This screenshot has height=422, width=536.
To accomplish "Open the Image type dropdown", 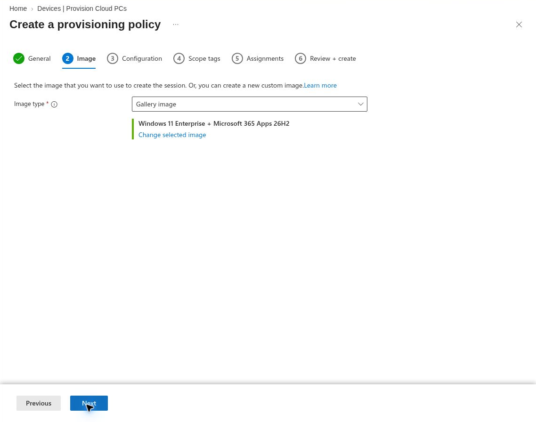I will coord(250,104).
